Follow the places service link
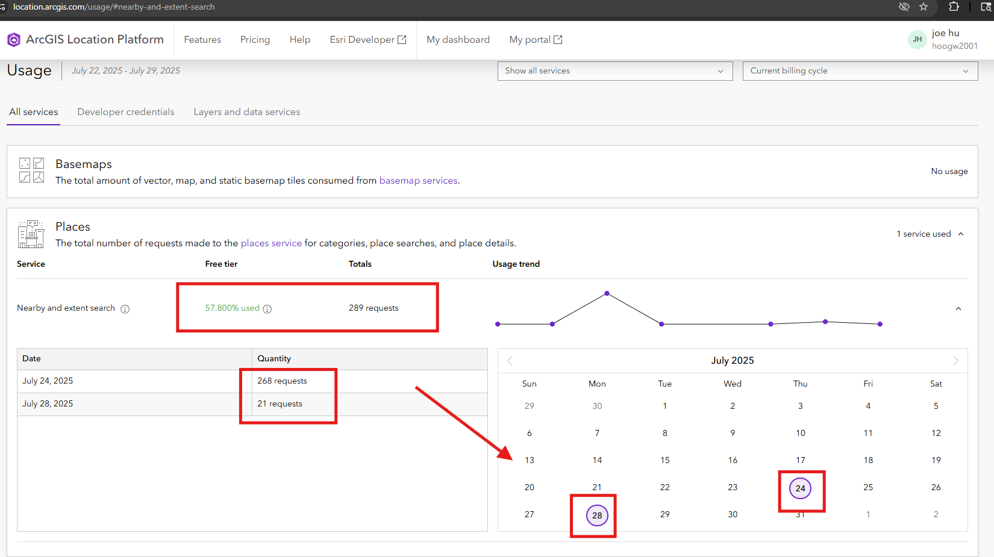Image resolution: width=994 pixels, height=557 pixels. [x=271, y=243]
